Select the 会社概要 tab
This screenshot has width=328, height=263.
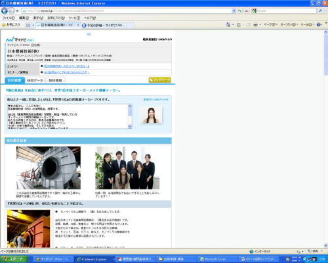coord(14,80)
